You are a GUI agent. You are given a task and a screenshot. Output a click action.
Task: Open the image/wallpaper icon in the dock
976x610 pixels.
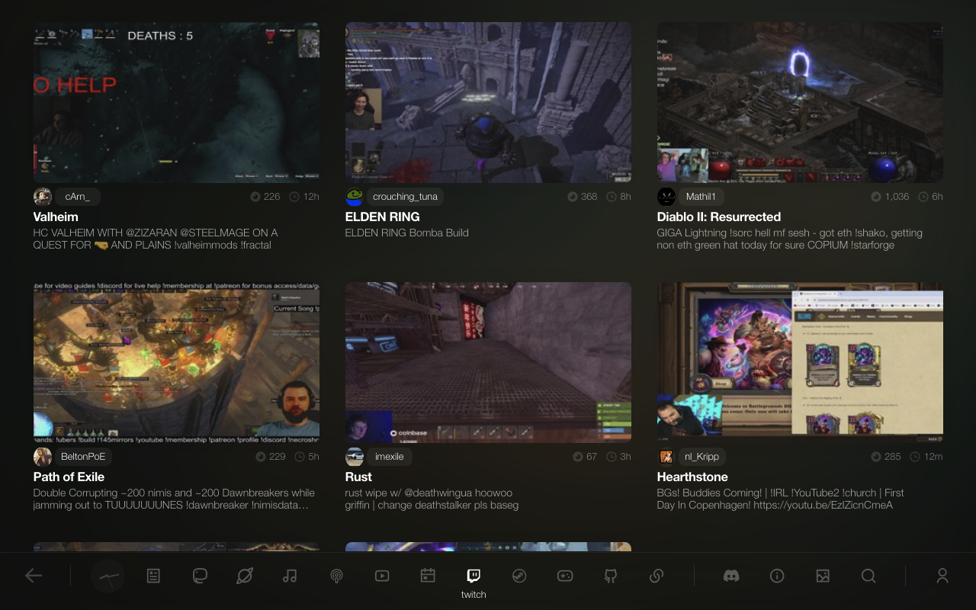(x=823, y=576)
